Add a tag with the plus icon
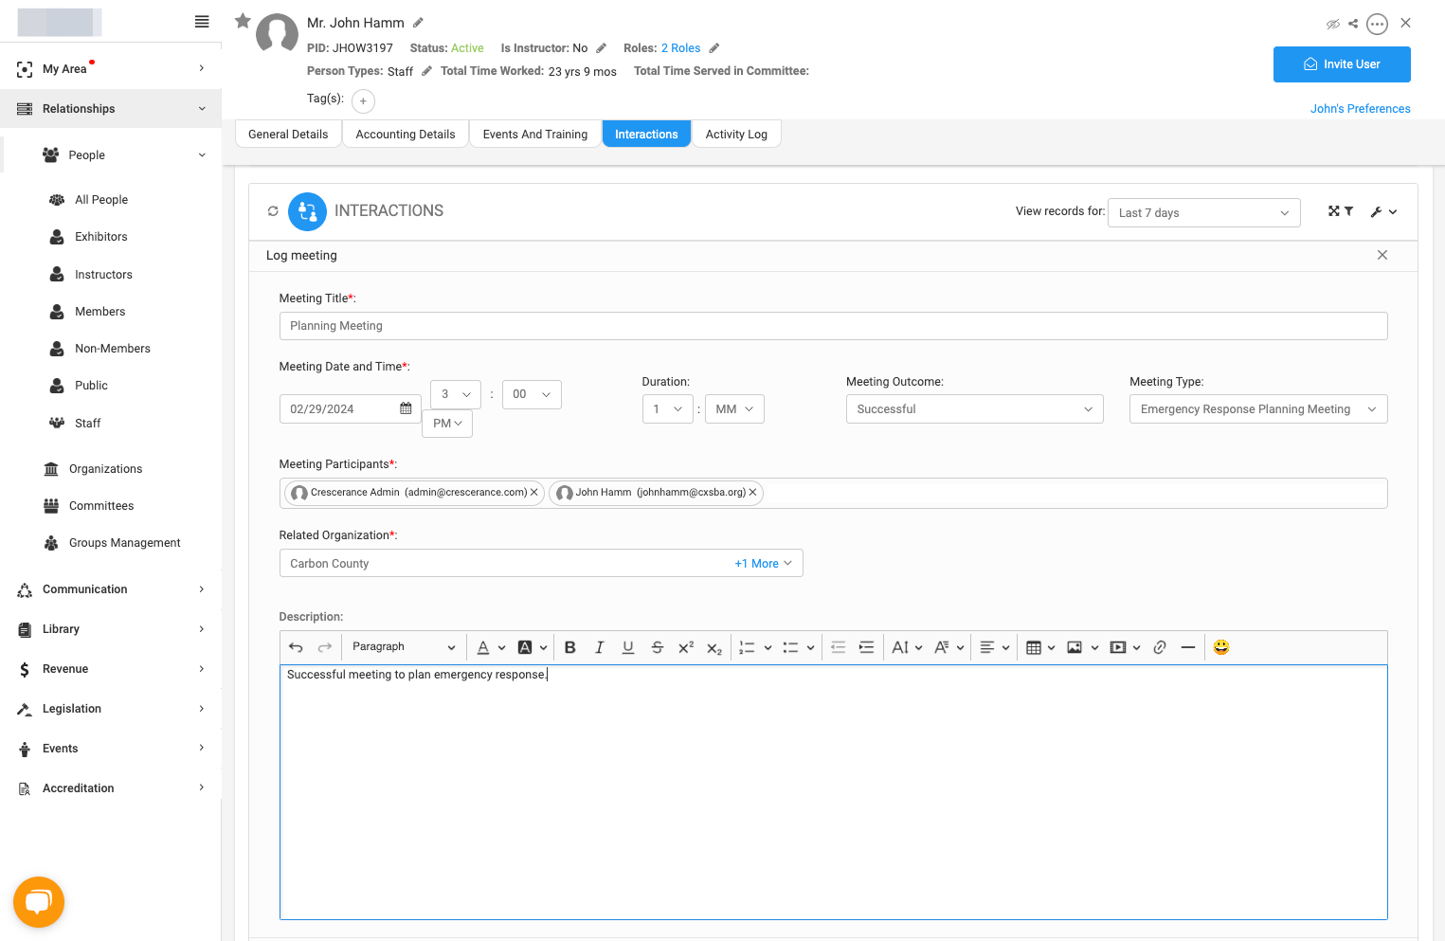This screenshot has width=1445, height=941. tap(363, 100)
